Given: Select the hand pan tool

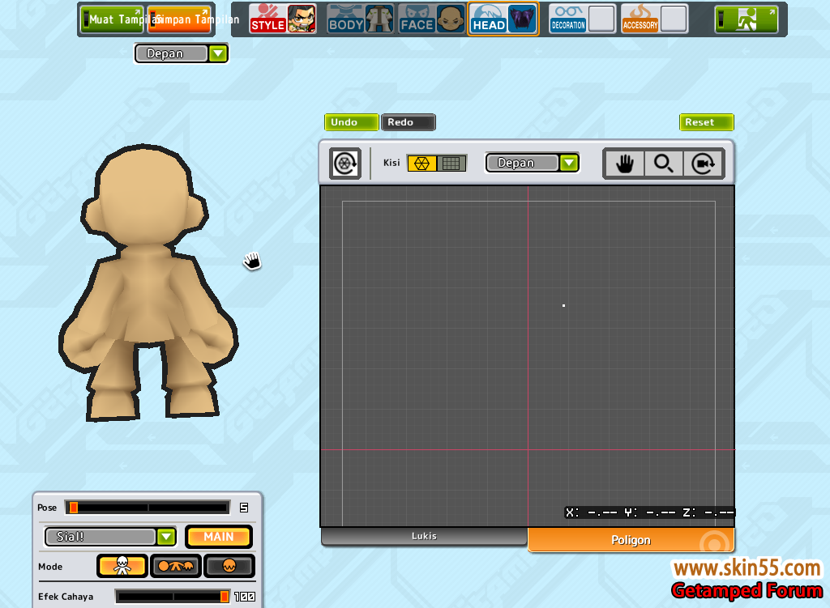Looking at the screenshot, I should point(625,164).
